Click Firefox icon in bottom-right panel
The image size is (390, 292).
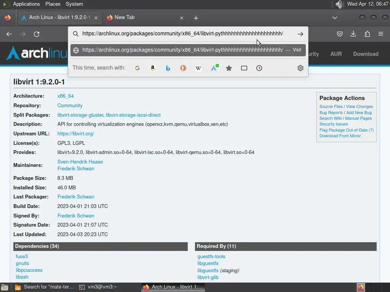click(x=361, y=287)
